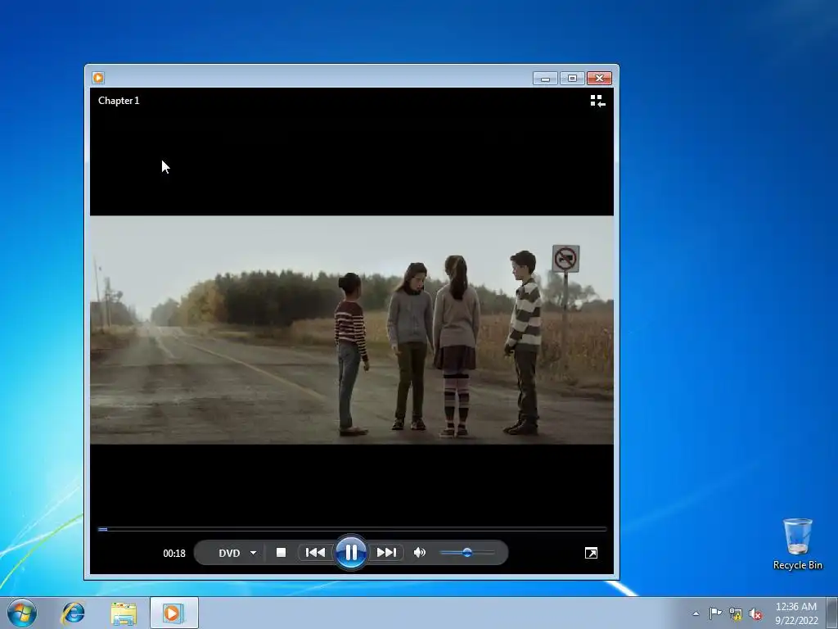Click Windows Media Player taskbar button
Viewport: 838px width, 629px height.
(x=173, y=613)
